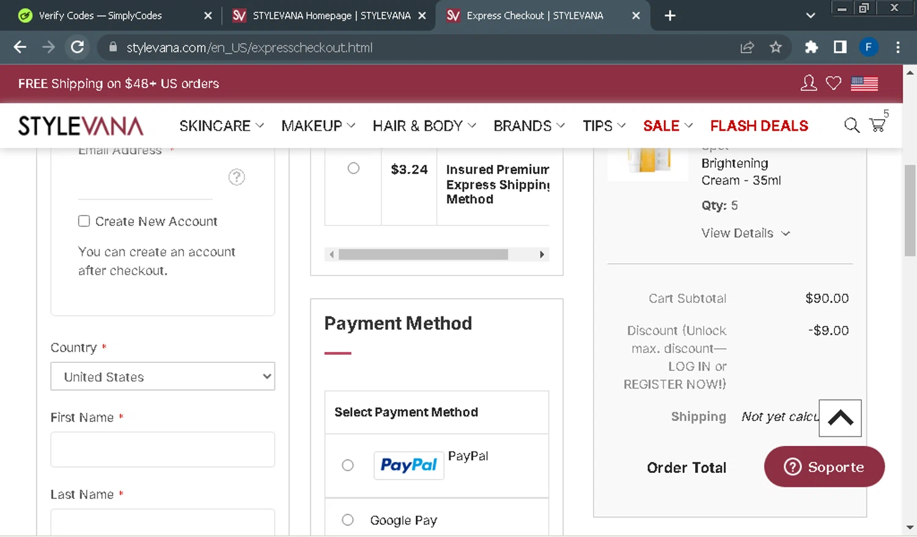Click the back-to-top arrow button
Screen dimensions: 917x537
coord(840,418)
